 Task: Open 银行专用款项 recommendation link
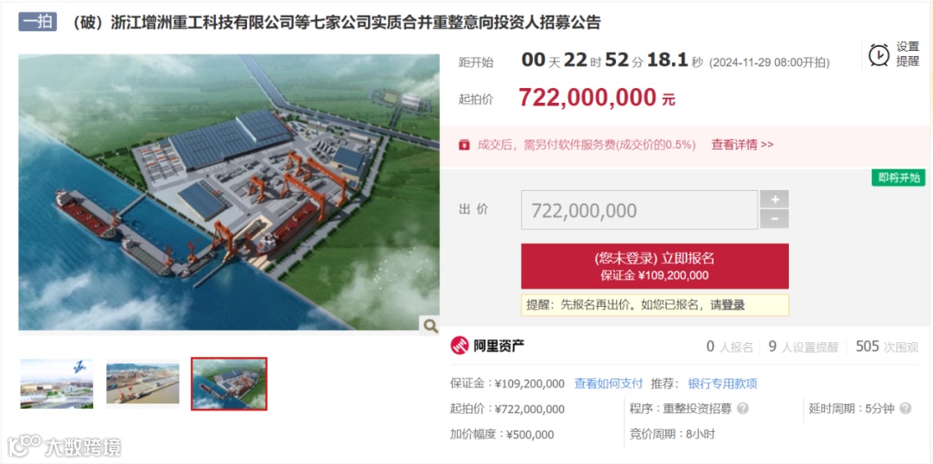pyautogui.click(x=722, y=384)
